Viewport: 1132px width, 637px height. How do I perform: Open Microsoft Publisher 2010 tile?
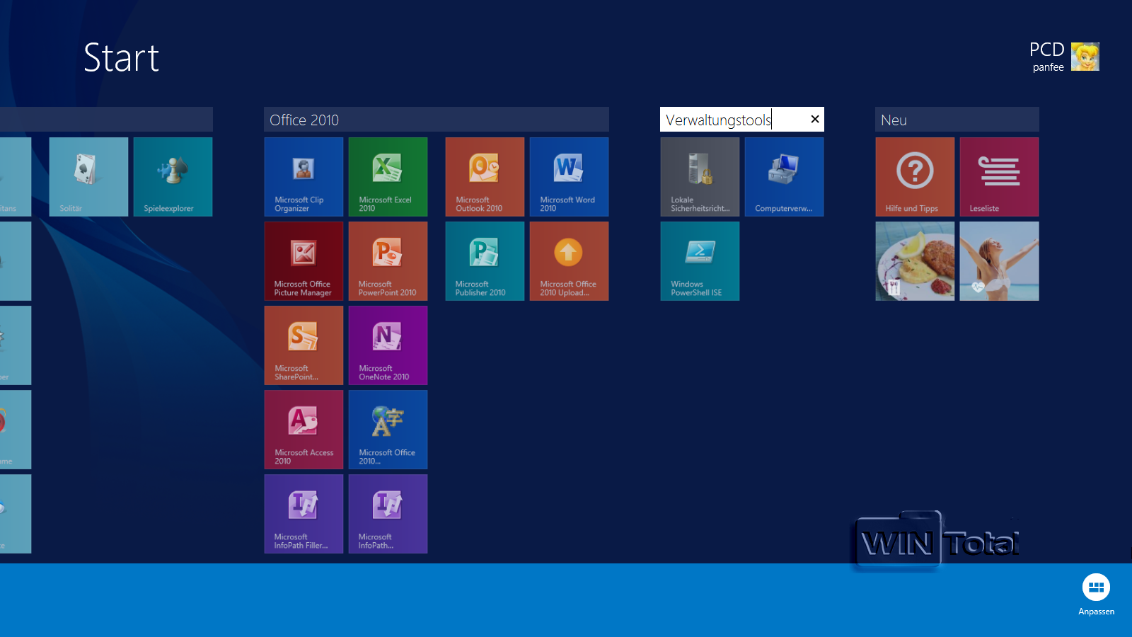coord(485,261)
